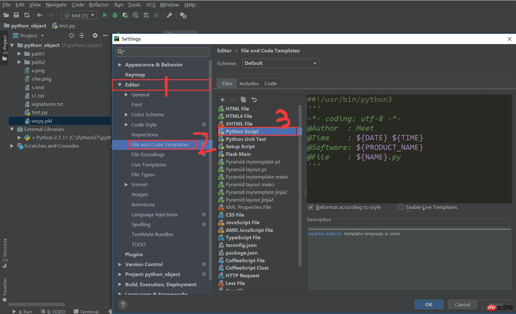
Task: Expand the path1 folder
Action: pyautogui.click(x=19, y=54)
